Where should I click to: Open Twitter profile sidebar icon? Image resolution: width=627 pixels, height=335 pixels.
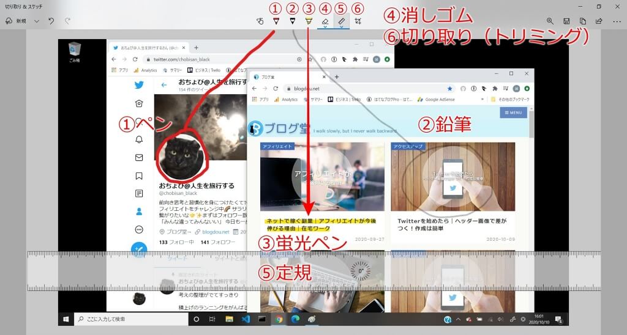(x=139, y=212)
